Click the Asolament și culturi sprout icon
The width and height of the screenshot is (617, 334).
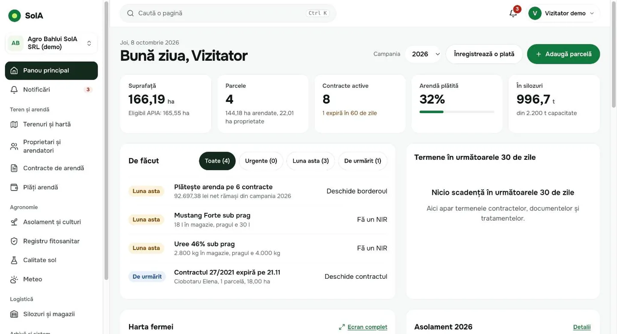click(14, 222)
